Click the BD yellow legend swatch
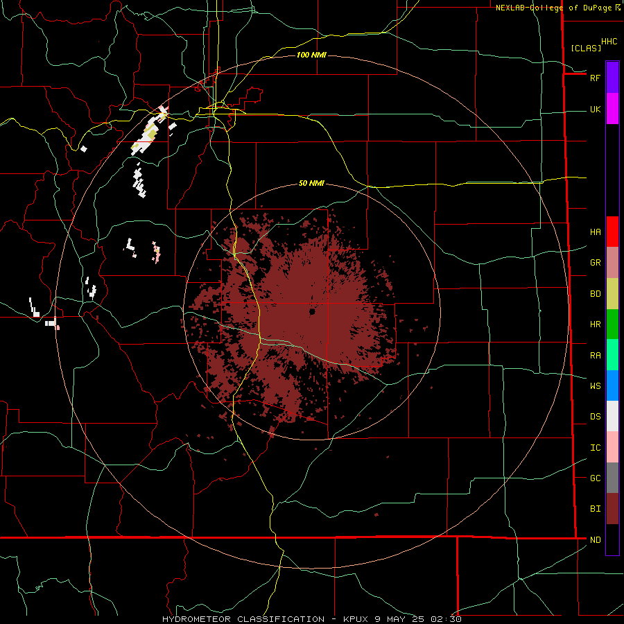This screenshot has width=624, height=624. (612, 294)
